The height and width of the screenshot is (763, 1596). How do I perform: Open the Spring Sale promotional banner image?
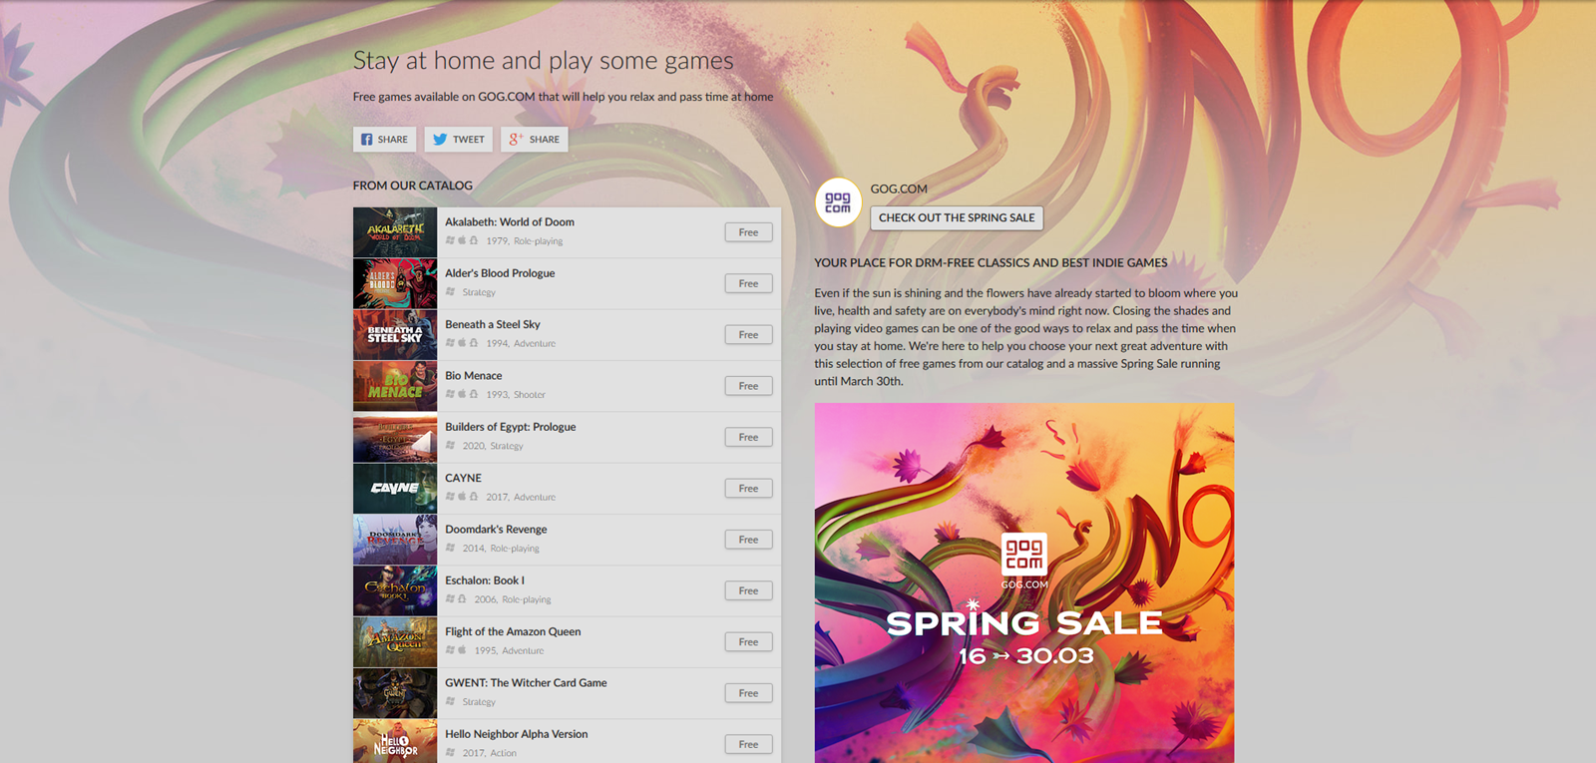pyautogui.click(x=1024, y=582)
